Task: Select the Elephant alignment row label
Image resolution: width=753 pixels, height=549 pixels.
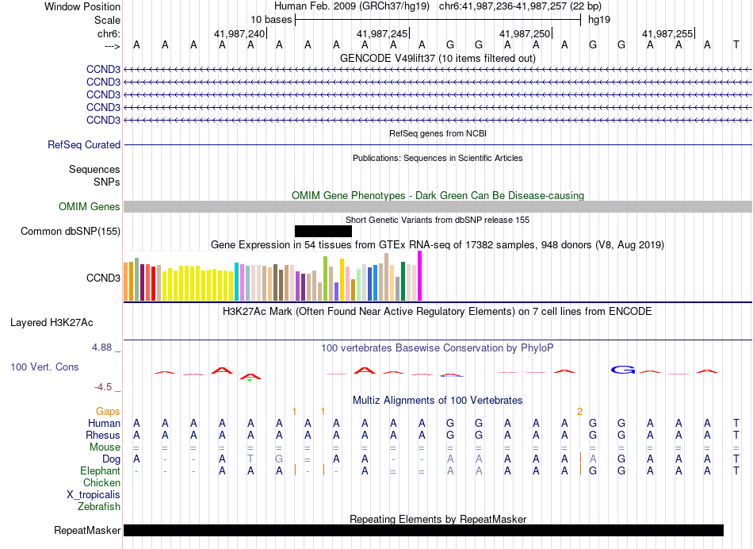Action: [x=101, y=470]
